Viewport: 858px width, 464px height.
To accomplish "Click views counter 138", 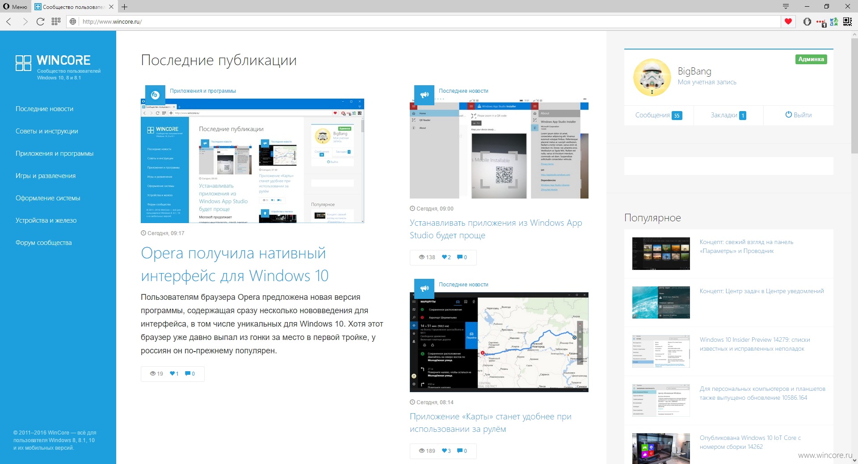I will (427, 257).
